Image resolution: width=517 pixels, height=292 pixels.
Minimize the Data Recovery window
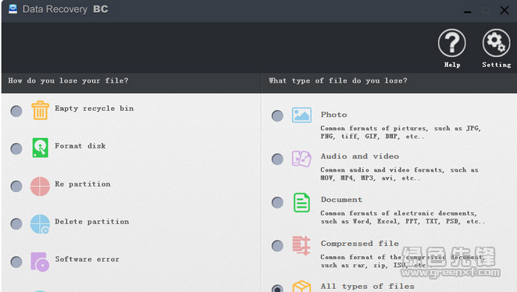(x=467, y=11)
